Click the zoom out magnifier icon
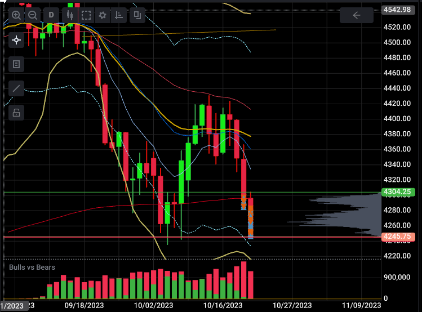 point(33,15)
